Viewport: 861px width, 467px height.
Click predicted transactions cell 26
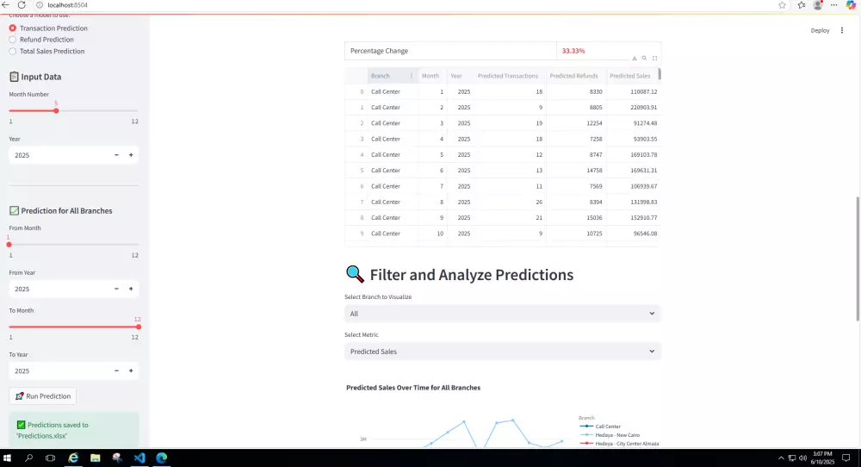coord(510,202)
